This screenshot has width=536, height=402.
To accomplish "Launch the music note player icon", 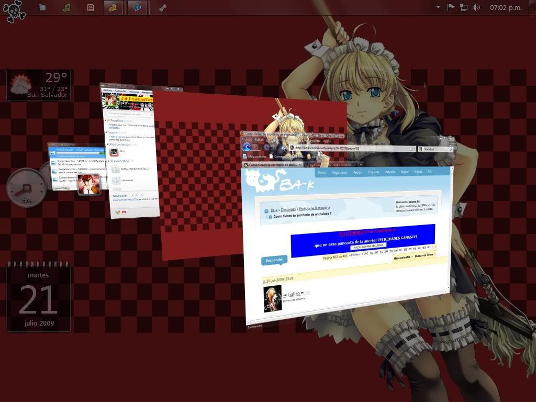I will (x=66, y=7).
